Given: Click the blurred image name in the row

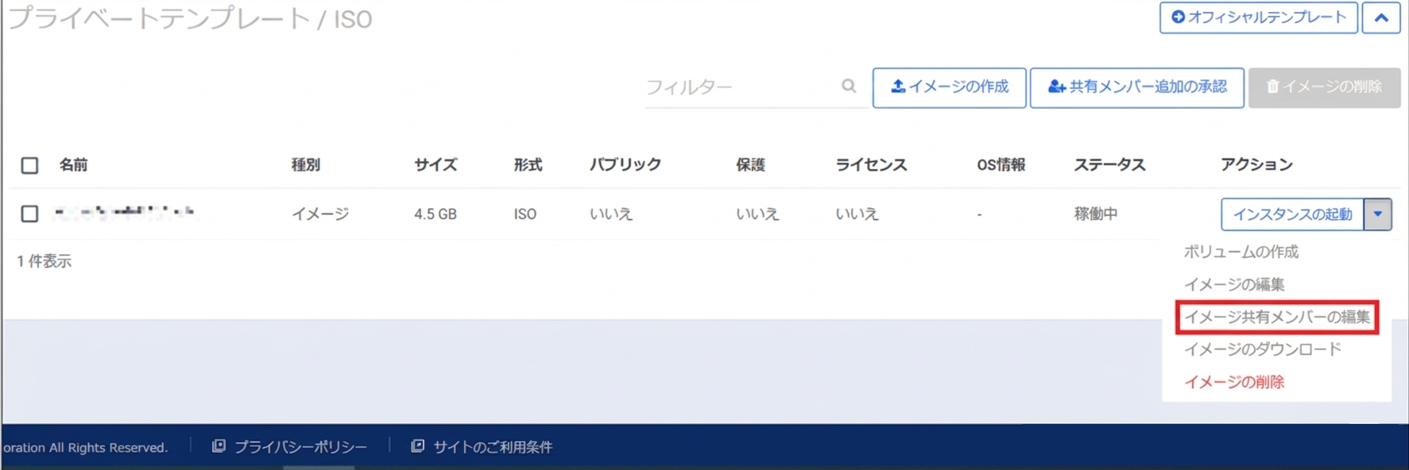Looking at the screenshot, I should (124, 212).
